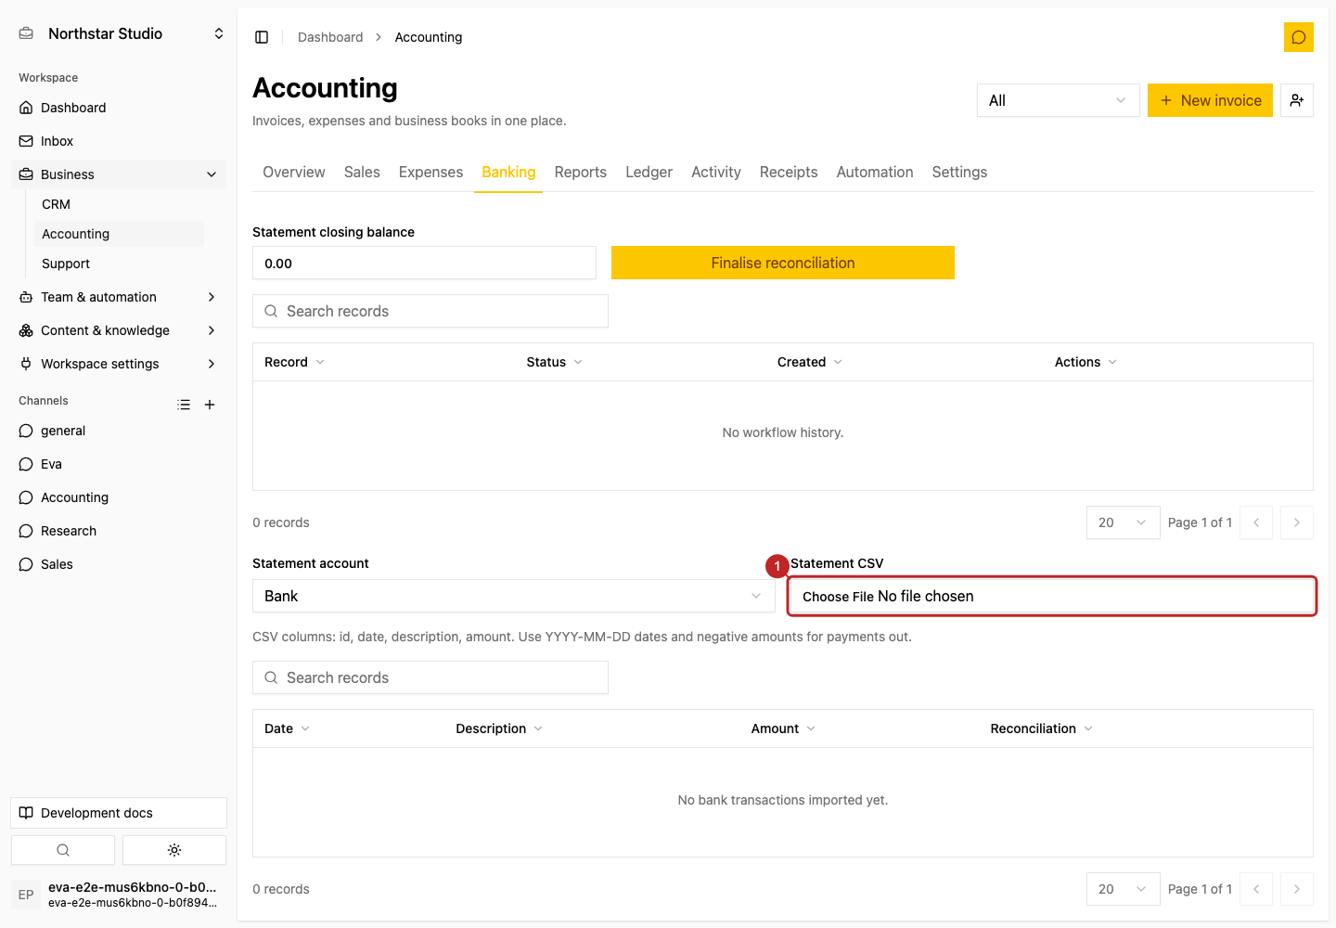Open the Research channel

(x=119, y=531)
